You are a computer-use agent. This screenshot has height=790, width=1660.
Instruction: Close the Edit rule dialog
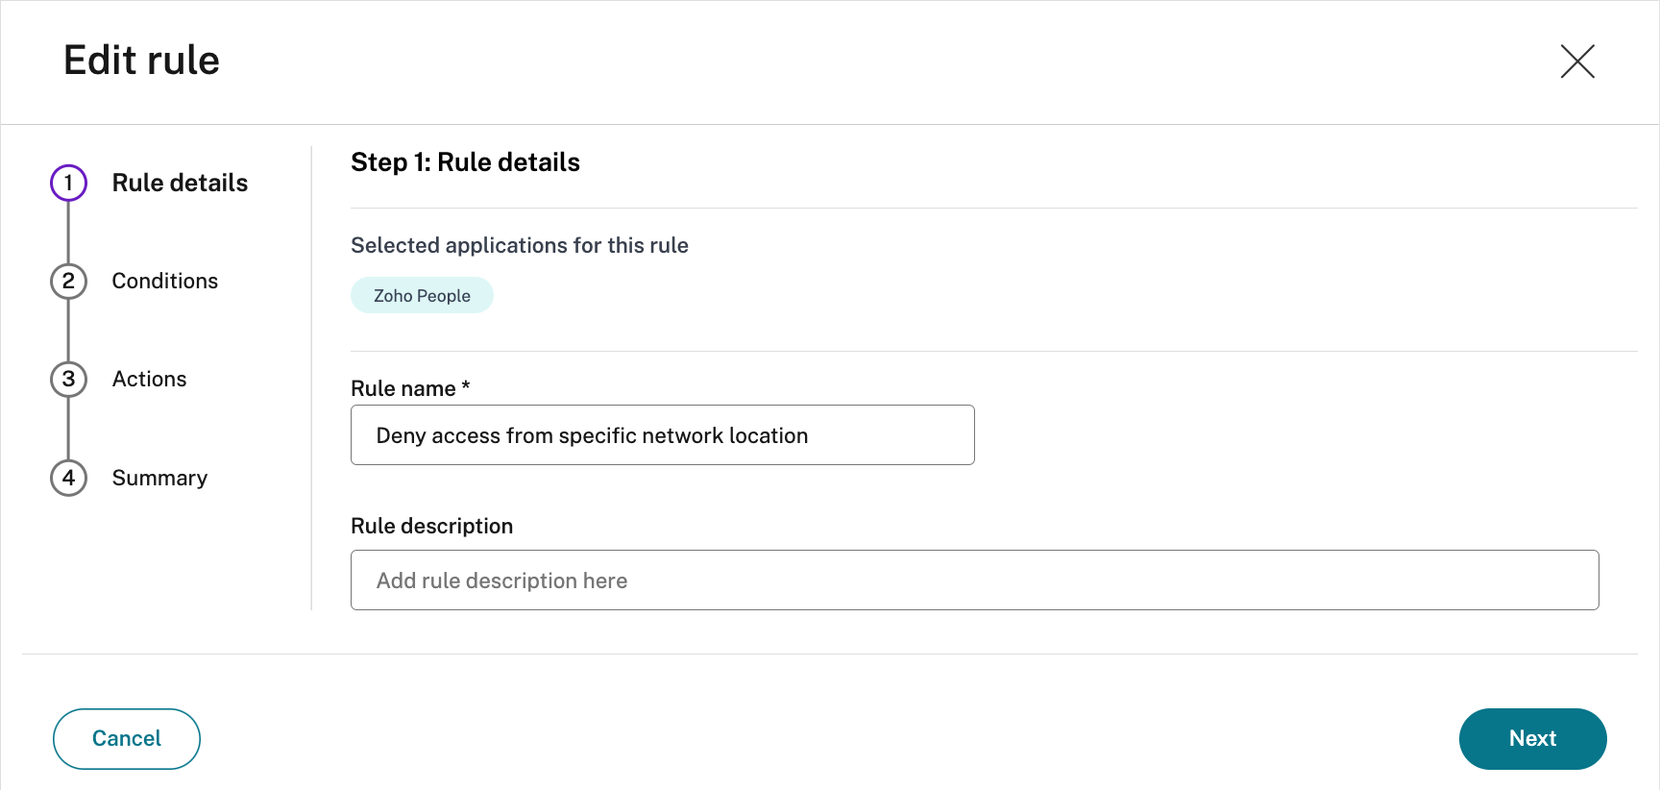pos(1576,62)
